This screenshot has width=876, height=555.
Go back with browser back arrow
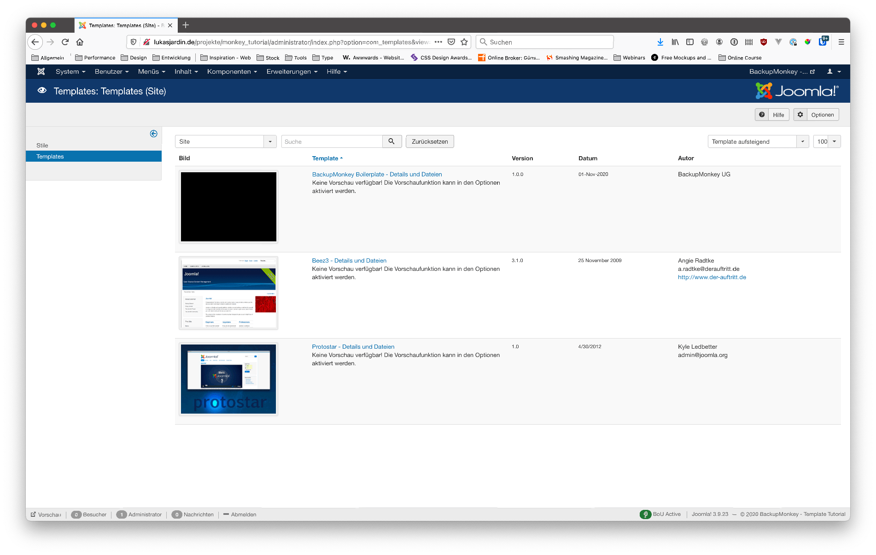pyautogui.click(x=35, y=42)
